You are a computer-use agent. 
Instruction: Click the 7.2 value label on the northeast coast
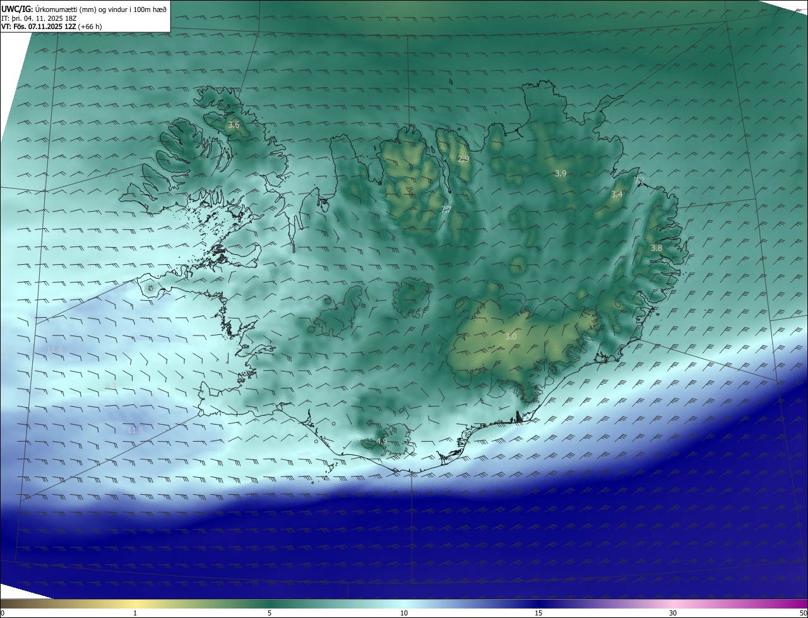(x=640, y=181)
